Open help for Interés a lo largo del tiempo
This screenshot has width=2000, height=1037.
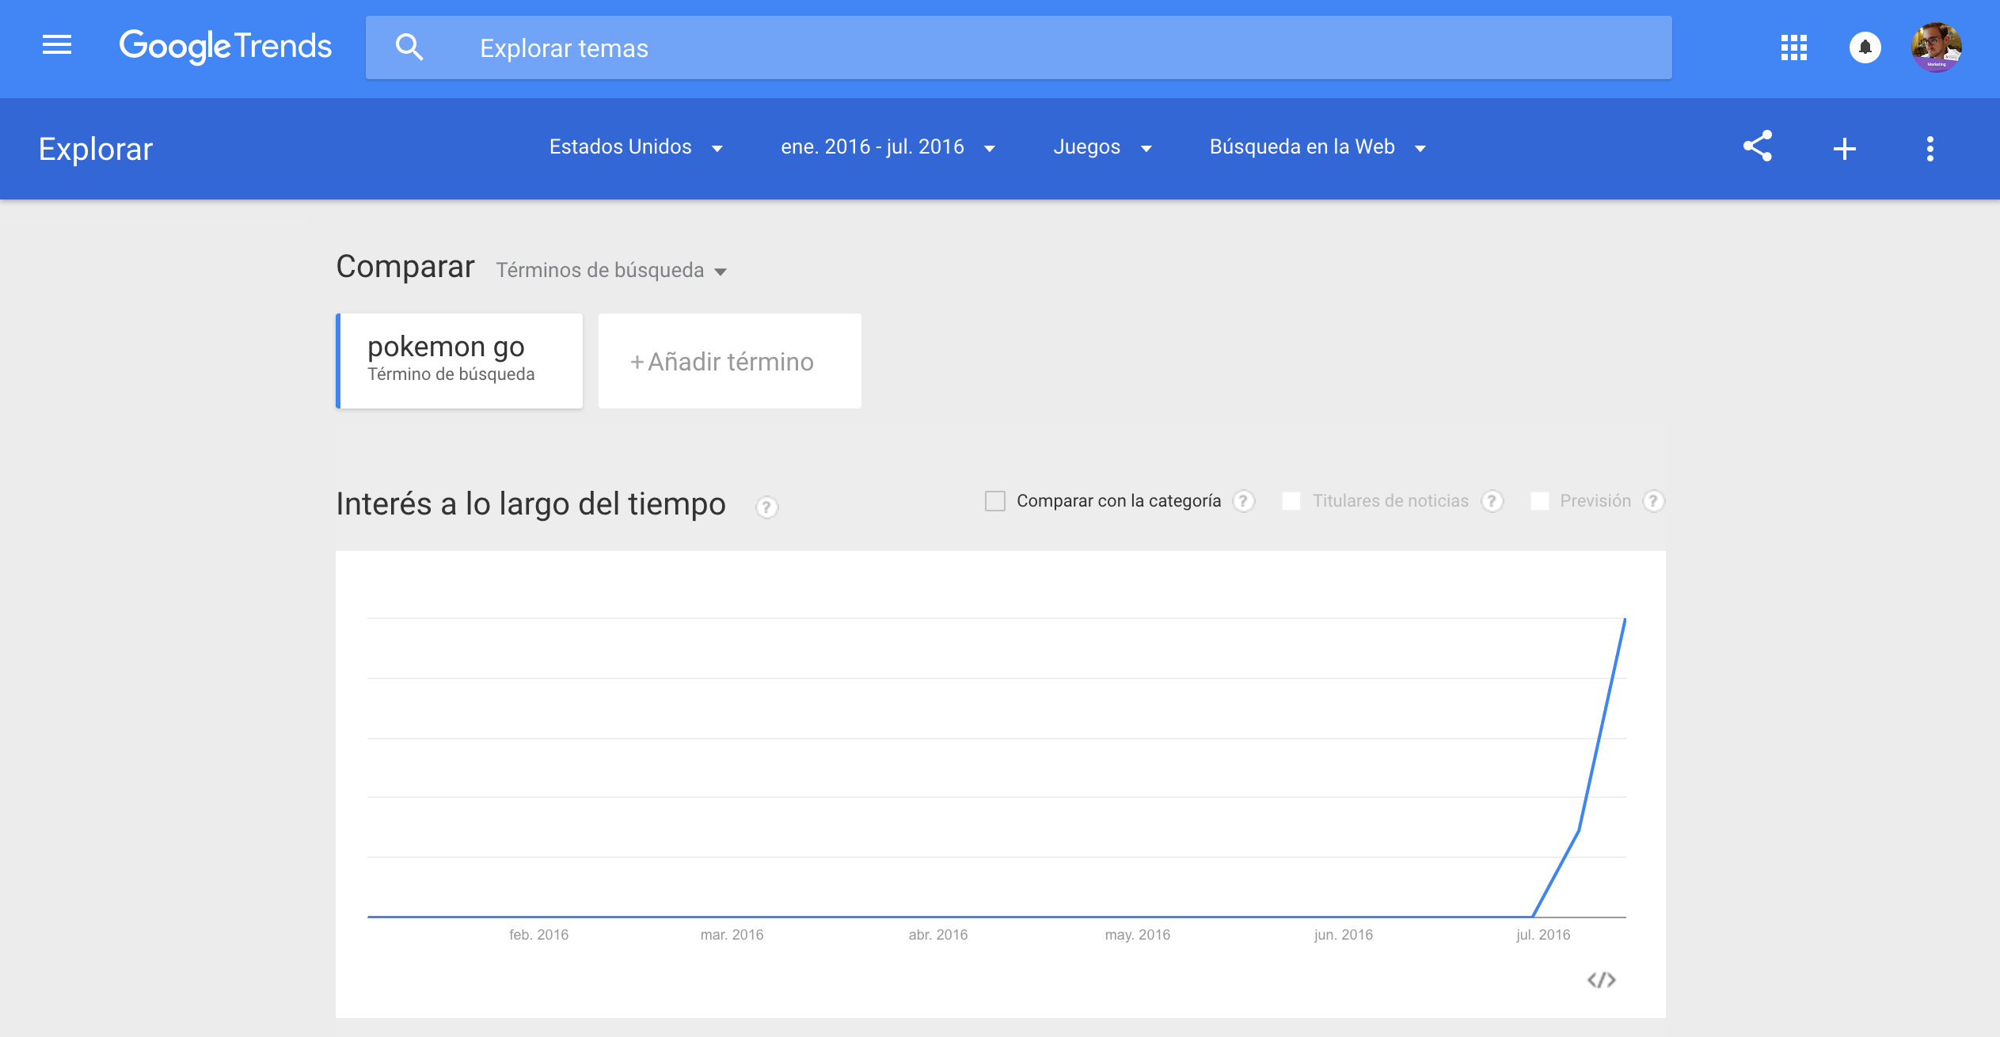tap(766, 507)
